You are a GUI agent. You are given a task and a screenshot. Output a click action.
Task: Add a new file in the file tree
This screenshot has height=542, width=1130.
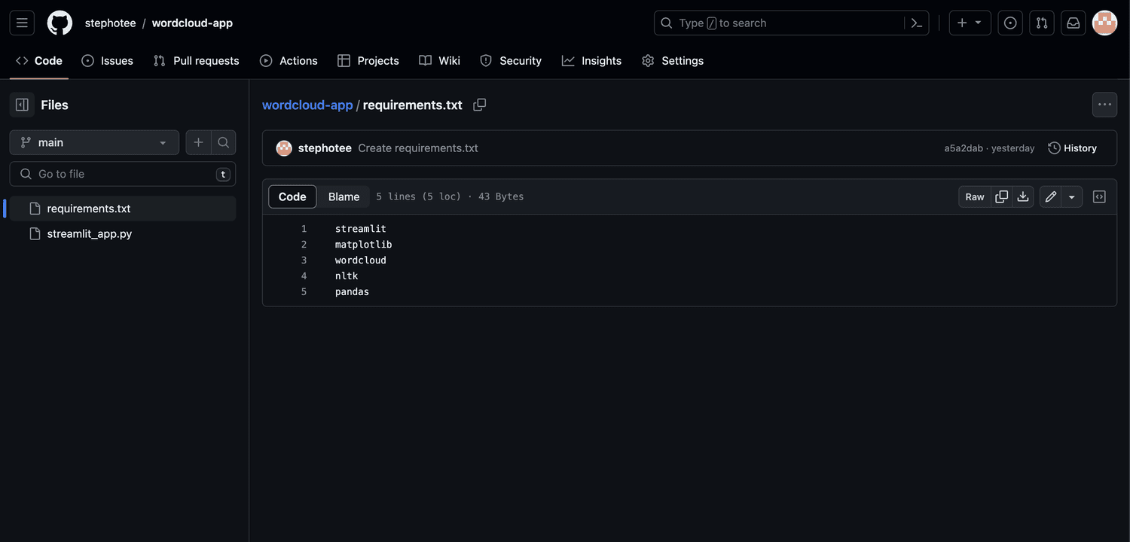point(198,142)
